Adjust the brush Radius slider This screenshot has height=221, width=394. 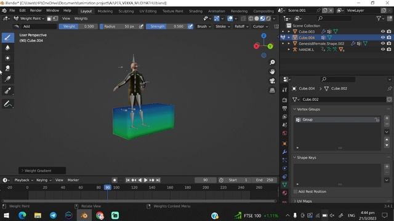coord(119,26)
